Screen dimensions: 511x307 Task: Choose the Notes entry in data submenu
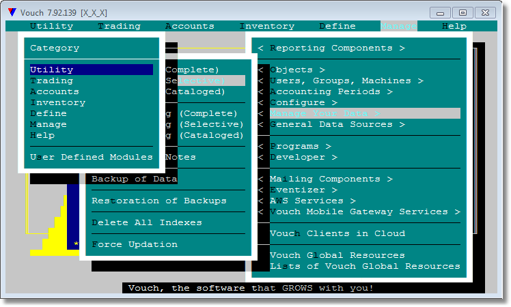click(180, 157)
